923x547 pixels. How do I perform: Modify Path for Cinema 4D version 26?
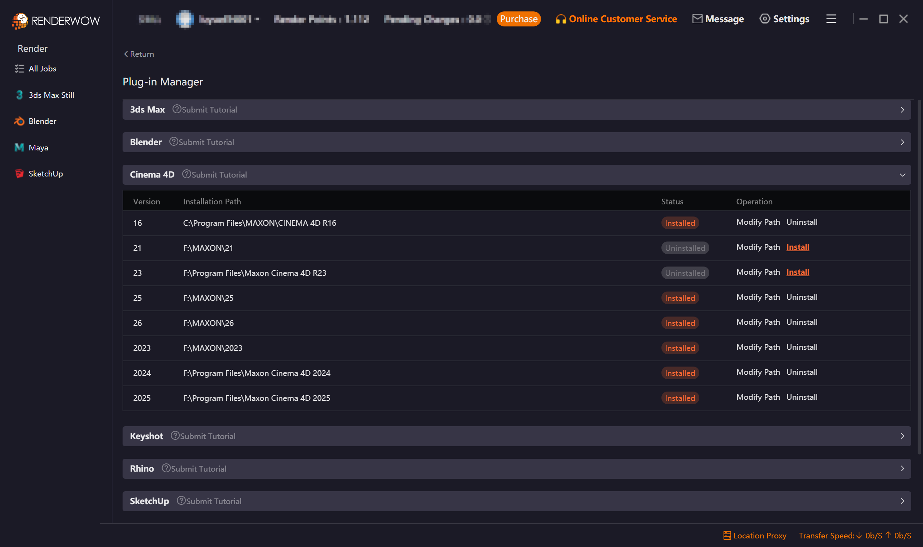click(x=758, y=322)
